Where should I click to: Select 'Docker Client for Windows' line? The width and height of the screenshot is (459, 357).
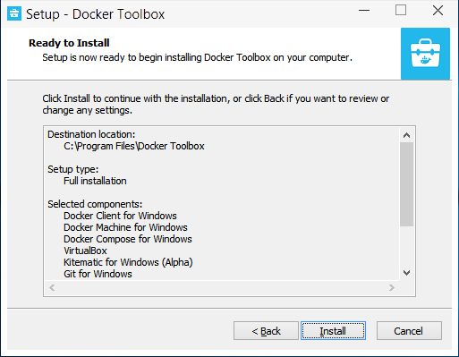tap(120, 216)
